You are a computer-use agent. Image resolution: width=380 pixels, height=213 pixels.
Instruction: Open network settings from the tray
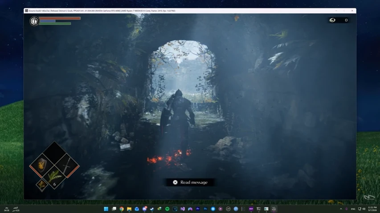[x=360, y=209]
